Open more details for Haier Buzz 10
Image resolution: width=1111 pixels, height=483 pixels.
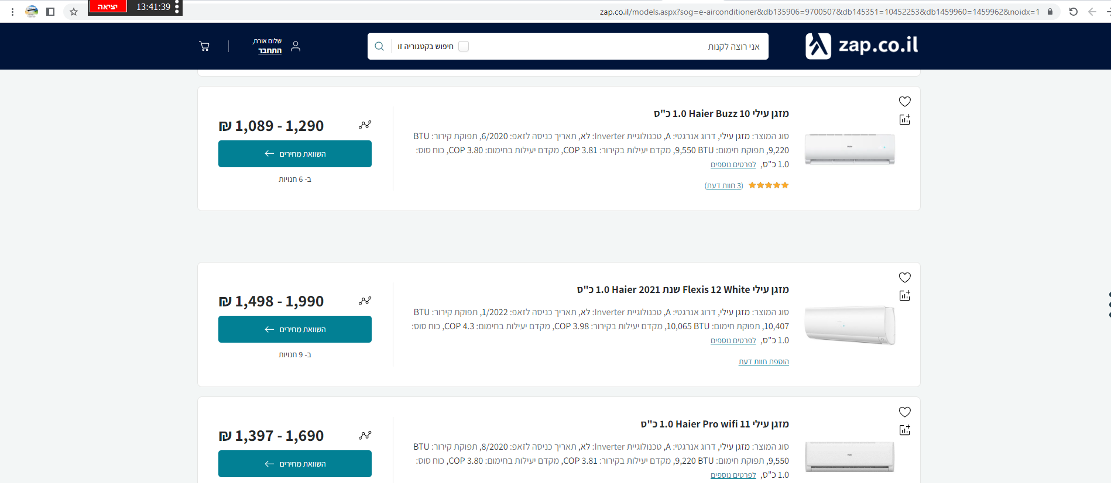pyautogui.click(x=733, y=165)
